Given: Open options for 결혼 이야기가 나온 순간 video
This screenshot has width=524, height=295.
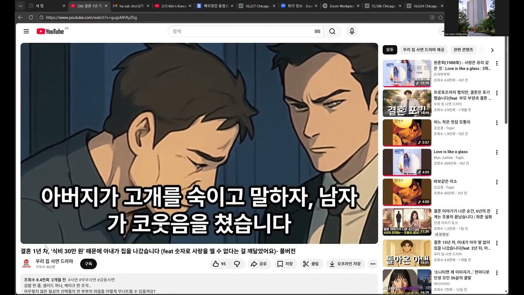Looking at the screenshot, I should pos(497,212).
